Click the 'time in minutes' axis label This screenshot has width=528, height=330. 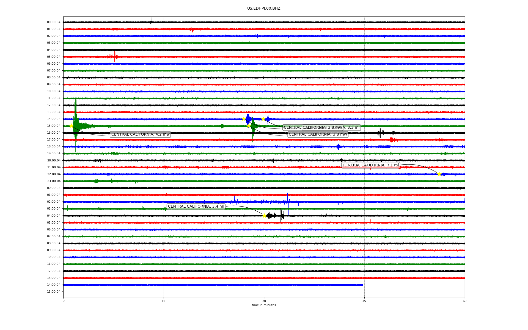(x=264, y=305)
